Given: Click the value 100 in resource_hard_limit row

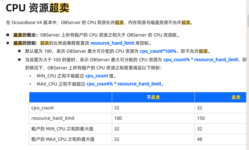Looking at the screenshot, I should 118,118.
